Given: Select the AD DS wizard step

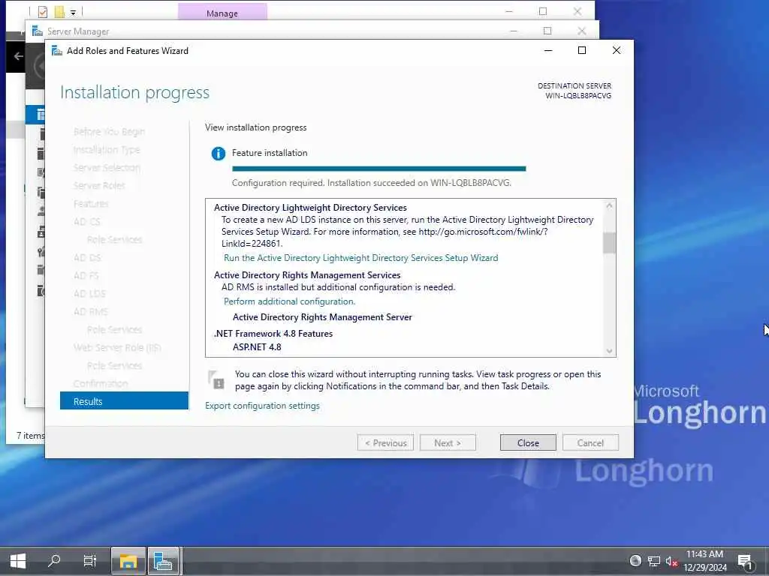Looking at the screenshot, I should coord(87,258).
